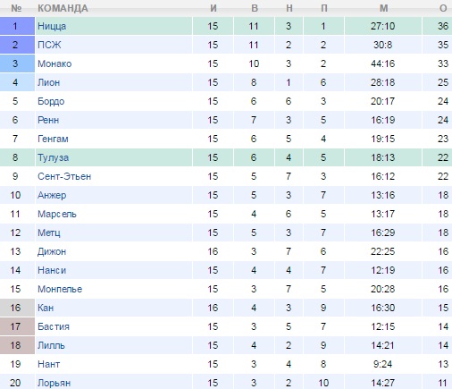Screen dimensions: 452x389
Task: Select the highlighted Тулуза team row
Action: [x=226, y=157]
